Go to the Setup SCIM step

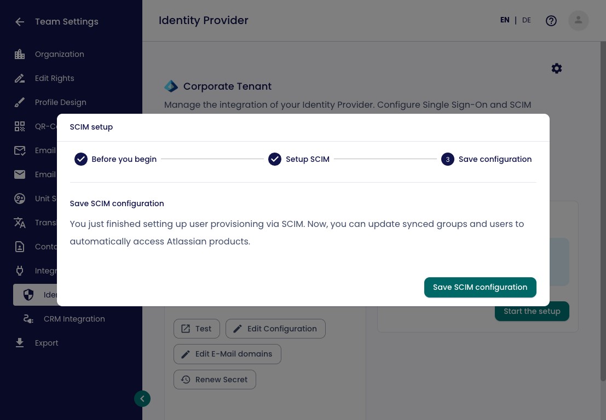coord(299,159)
